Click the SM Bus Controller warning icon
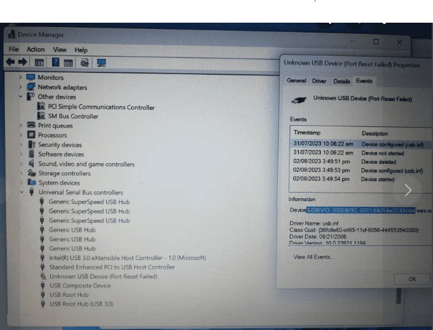Image resolution: width=433 pixels, height=330 pixels. tap(41, 116)
